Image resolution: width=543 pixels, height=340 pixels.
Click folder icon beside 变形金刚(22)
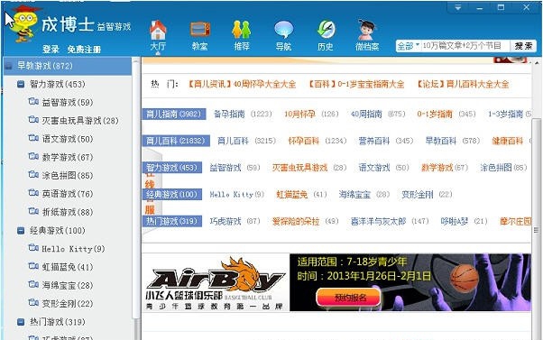pyautogui.click(x=33, y=303)
